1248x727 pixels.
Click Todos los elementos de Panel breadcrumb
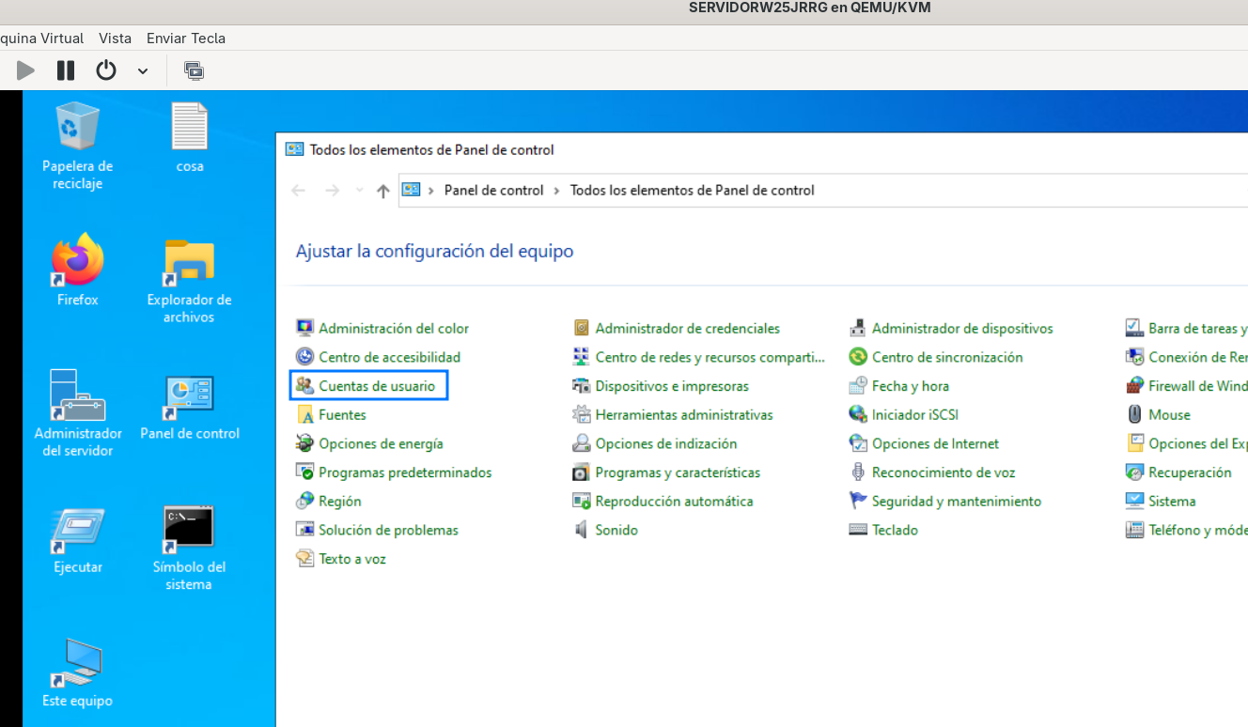tap(693, 190)
